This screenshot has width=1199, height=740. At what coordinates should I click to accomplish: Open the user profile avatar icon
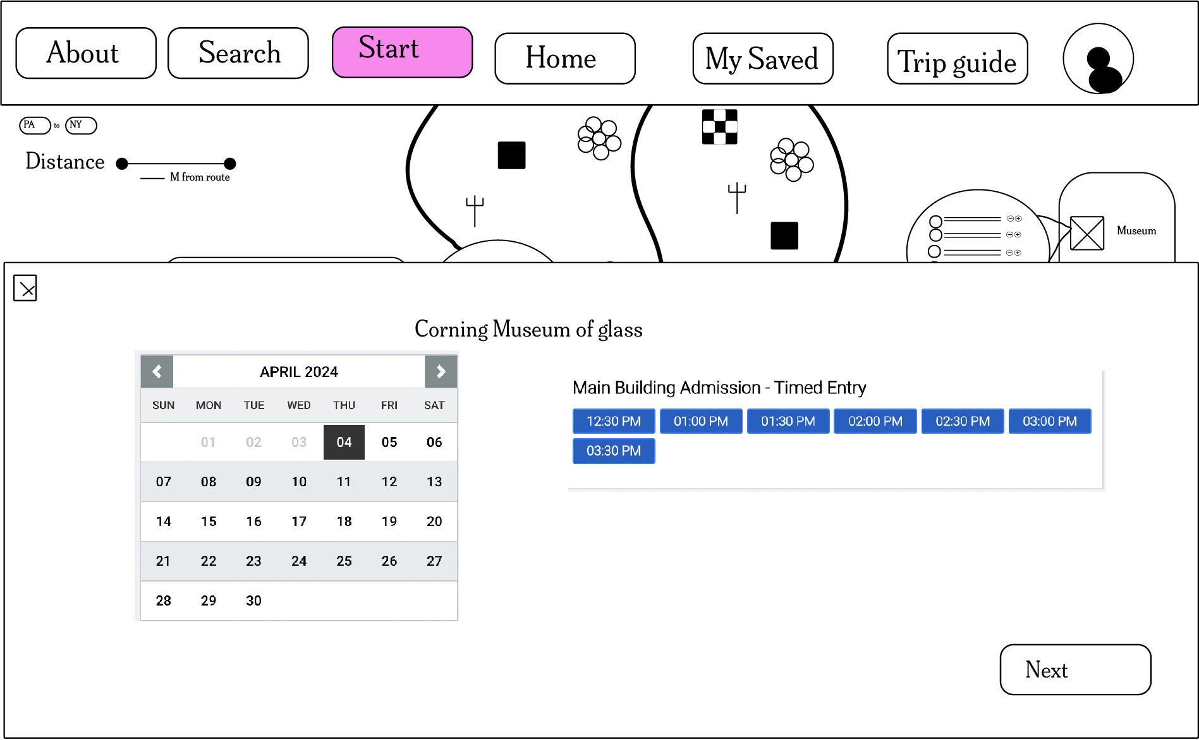(x=1098, y=59)
